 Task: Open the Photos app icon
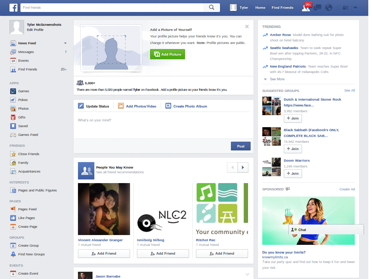coord(13,109)
